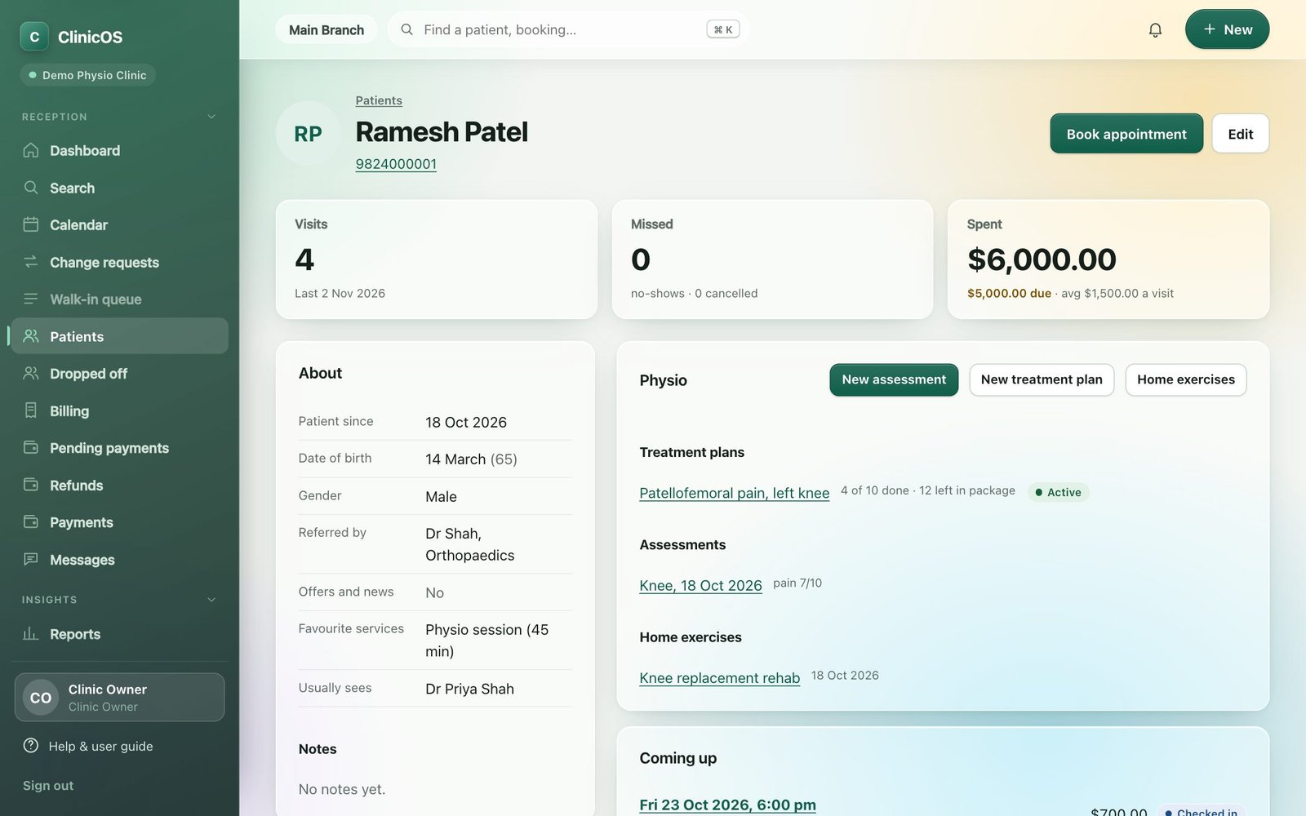Open the Walk-in queue list icon
Screen dimensions: 1306x816
click(x=31, y=299)
